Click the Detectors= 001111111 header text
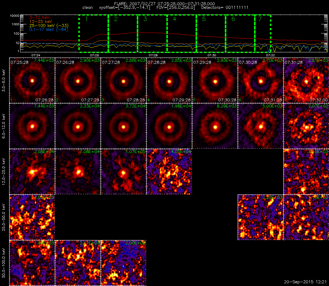 tap(225, 8)
